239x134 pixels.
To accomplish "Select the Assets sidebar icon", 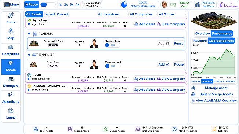I will click(11, 63).
